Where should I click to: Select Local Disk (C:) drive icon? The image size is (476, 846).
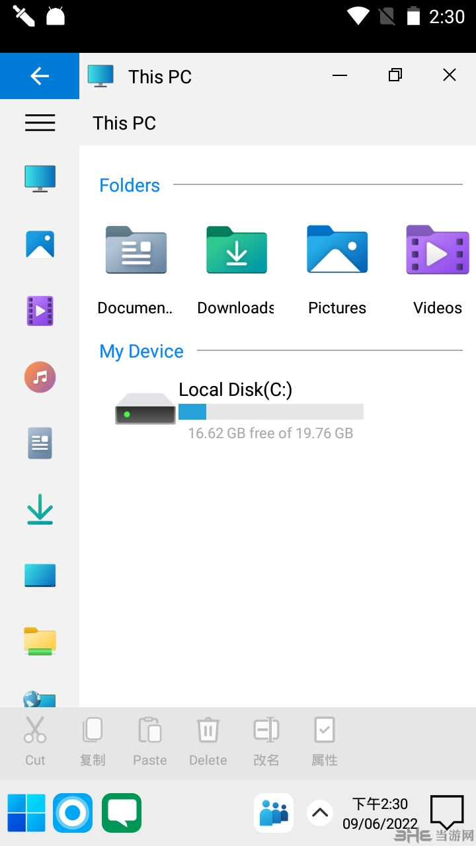(x=145, y=408)
